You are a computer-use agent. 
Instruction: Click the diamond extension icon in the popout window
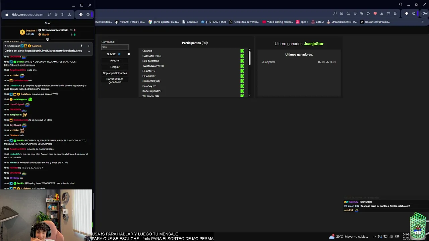[81, 14]
